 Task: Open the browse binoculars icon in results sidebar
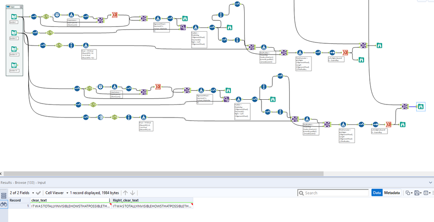[x=4, y=205]
